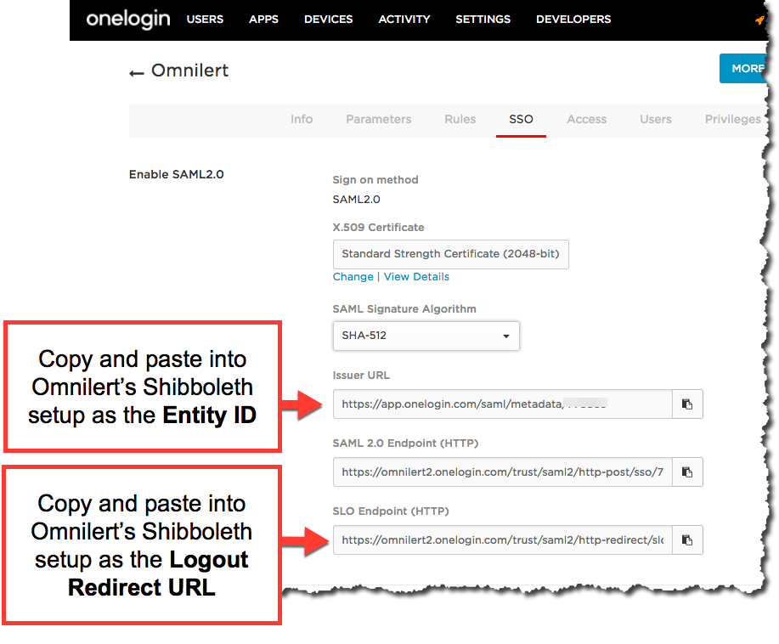Click the SAML 2.0 Endpoint field
The image size is (779, 644).
click(503, 472)
